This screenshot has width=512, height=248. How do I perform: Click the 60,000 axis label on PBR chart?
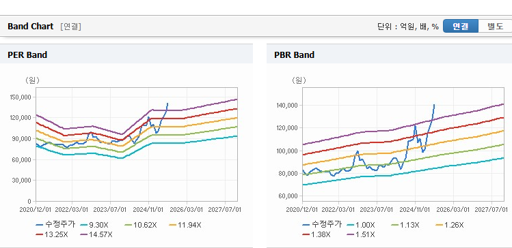289,196
